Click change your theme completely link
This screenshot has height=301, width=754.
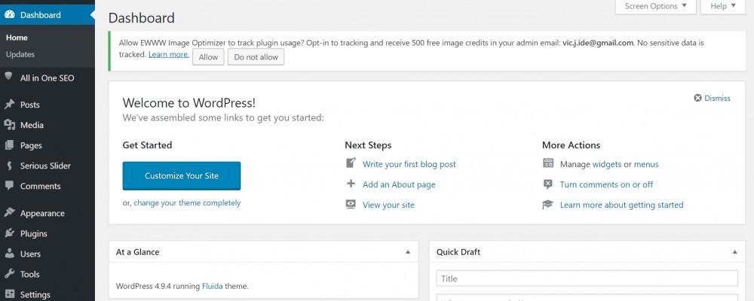coord(187,202)
